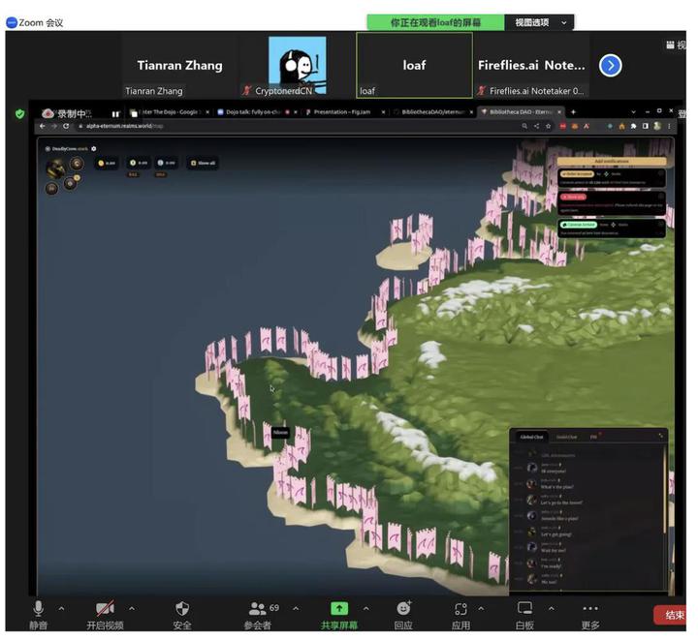Open the Zoom whiteboard
This screenshot has width=698, height=640.
tap(524, 614)
